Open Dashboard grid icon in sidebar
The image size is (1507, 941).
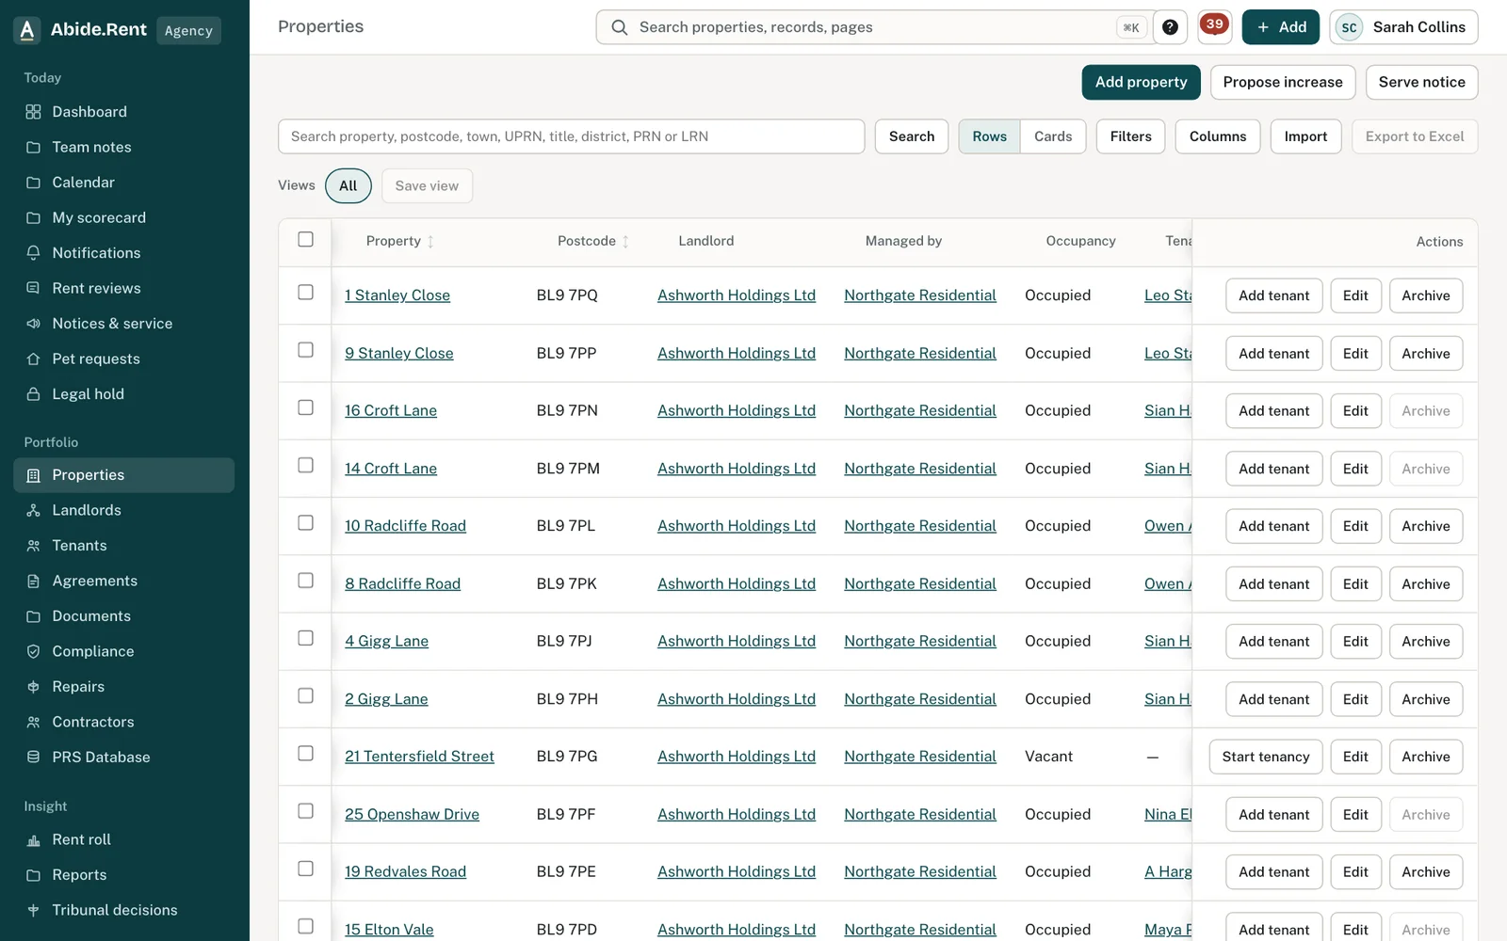[x=33, y=112]
